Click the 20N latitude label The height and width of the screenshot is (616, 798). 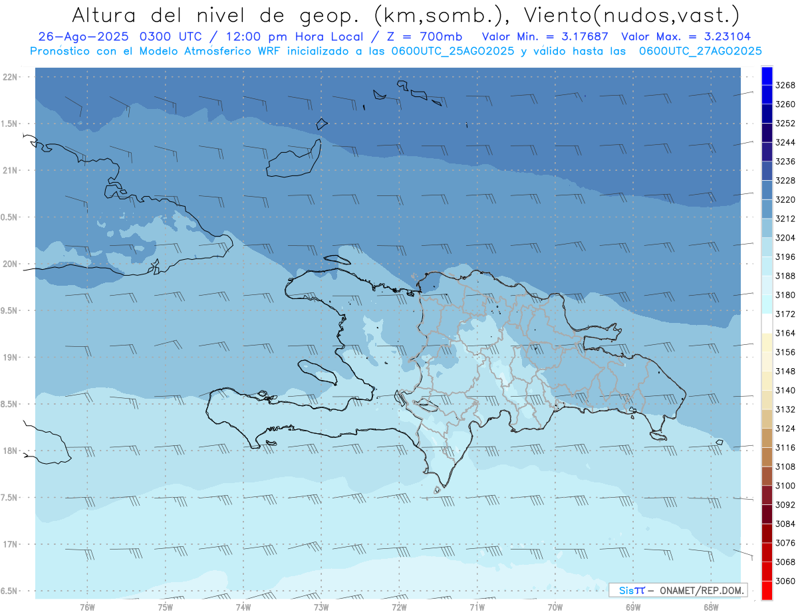point(11,264)
